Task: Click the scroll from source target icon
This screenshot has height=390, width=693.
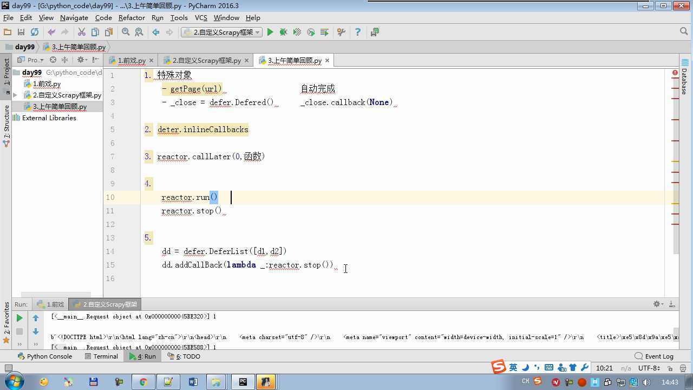Action: (x=53, y=60)
